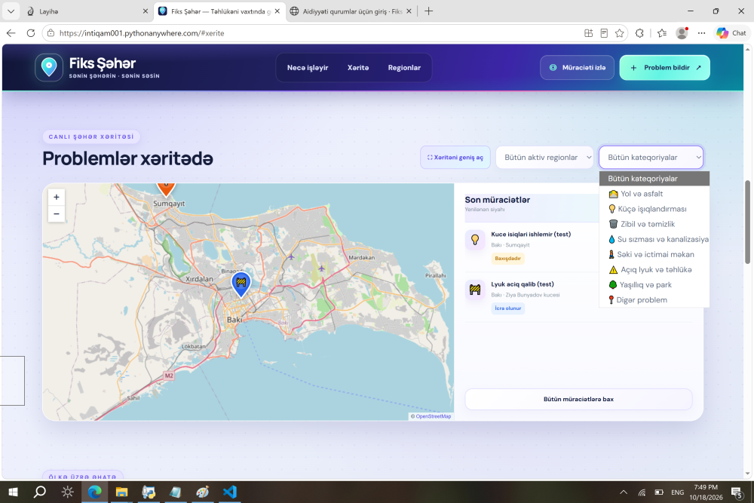The height and width of the screenshot is (503, 754).
Task: Zoom out the map with minus button
Action: point(57,213)
